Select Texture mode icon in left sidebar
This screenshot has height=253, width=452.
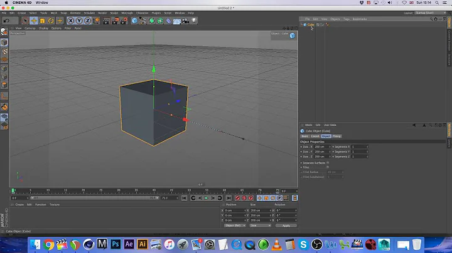4,51
